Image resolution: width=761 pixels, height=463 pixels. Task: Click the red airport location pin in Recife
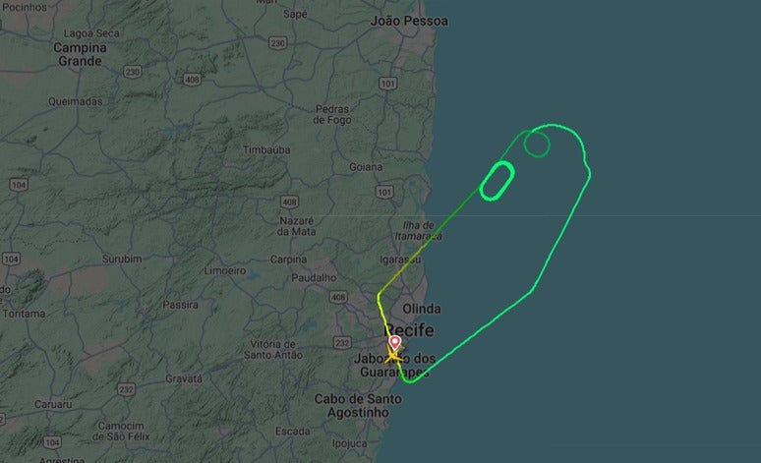coord(395,343)
